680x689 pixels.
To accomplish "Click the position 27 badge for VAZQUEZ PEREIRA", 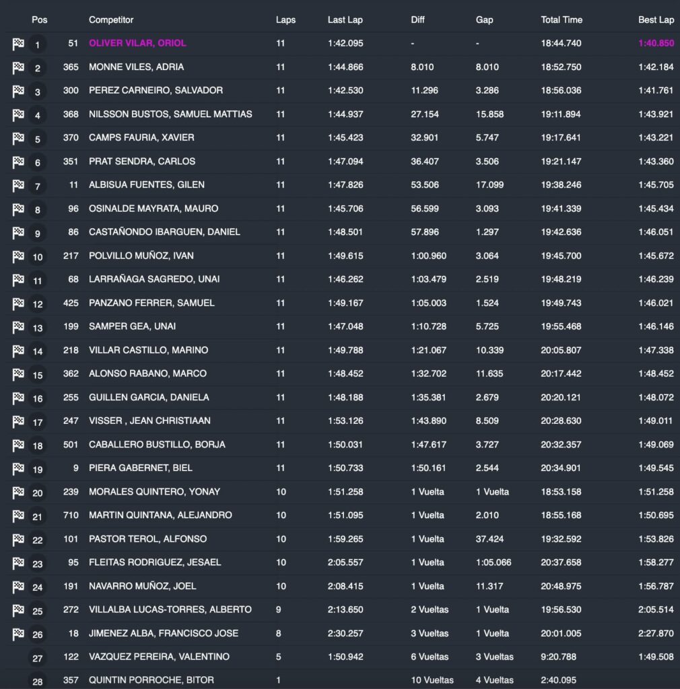I will tap(38, 657).
